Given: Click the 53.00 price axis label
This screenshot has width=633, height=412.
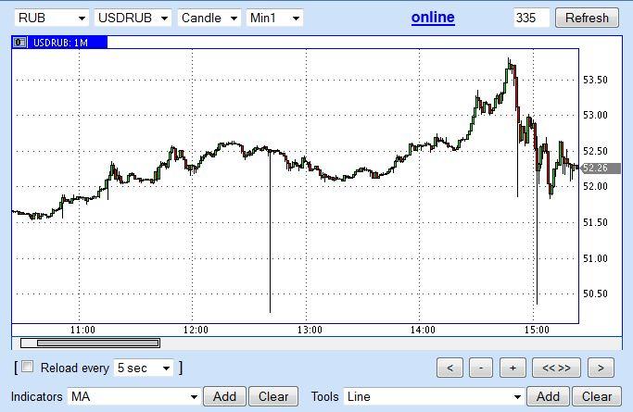Looking at the screenshot, I should coord(595,116).
